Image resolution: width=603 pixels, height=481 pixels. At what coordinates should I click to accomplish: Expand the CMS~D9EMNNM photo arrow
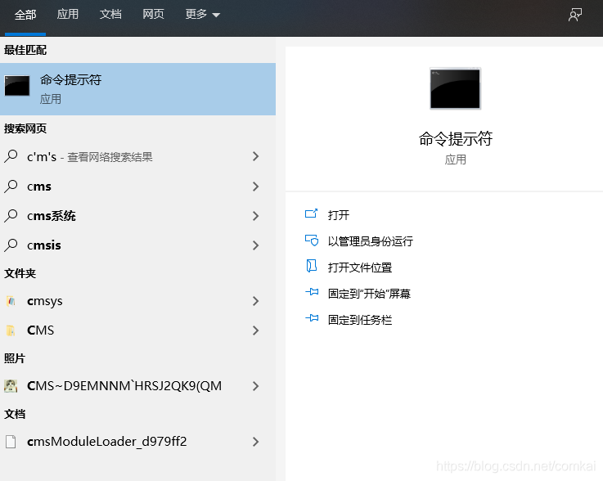tap(256, 386)
